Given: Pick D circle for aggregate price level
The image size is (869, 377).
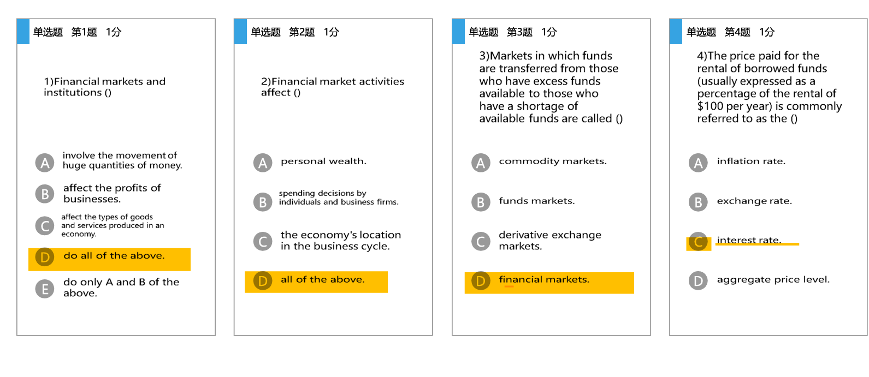Looking at the screenshot, I should [698, 281].
